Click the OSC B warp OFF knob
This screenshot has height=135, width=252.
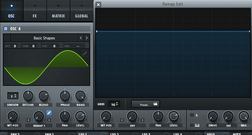132,116
